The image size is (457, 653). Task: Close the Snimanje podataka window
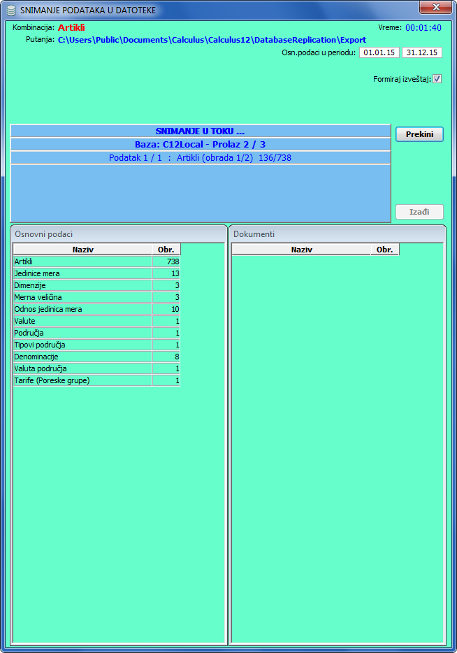point(436,8)
